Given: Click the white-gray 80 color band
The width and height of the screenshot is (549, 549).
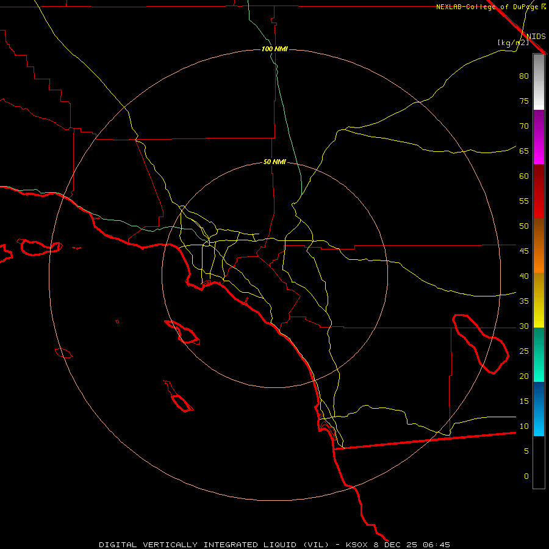Looking at the screenshot, I should 539,82.
